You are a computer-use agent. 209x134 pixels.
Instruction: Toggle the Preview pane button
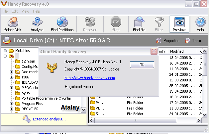coord(179,24)
